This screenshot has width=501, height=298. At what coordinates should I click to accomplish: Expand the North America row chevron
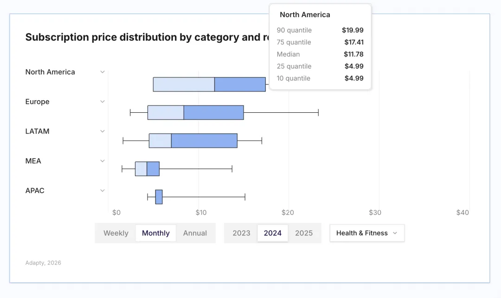(103, 72)
